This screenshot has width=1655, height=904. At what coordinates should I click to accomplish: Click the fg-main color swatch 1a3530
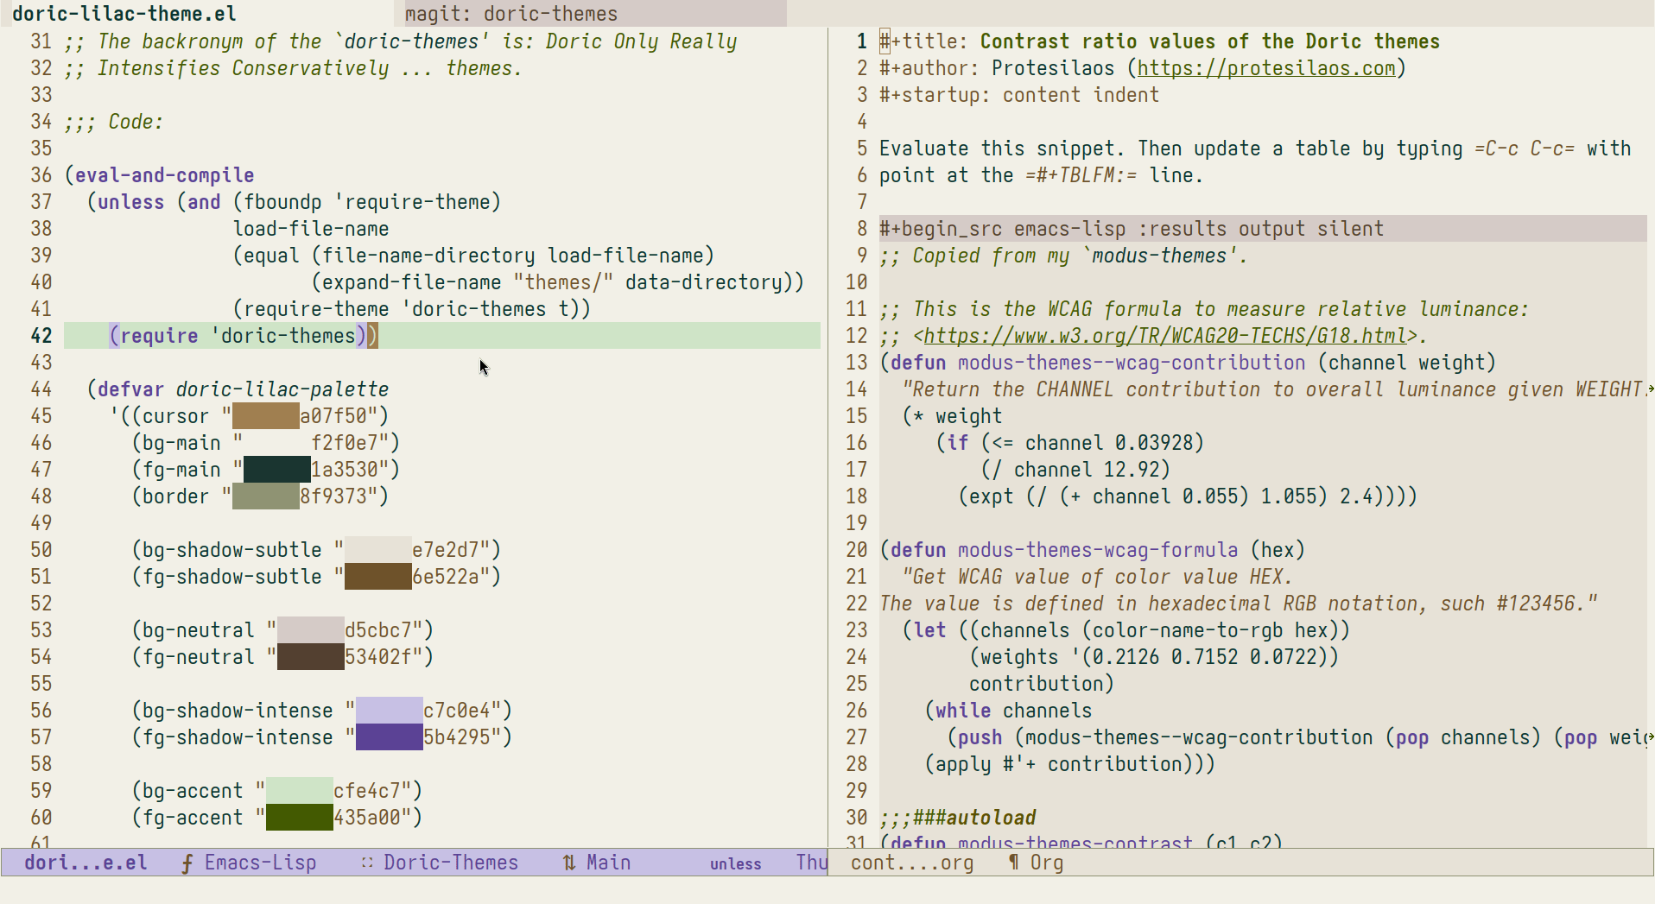(x=277, y=470)
